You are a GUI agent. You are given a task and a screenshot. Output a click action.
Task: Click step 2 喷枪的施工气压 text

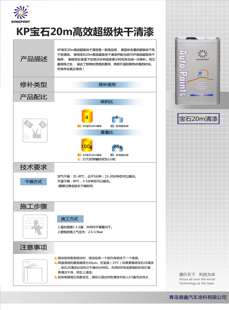80,232
